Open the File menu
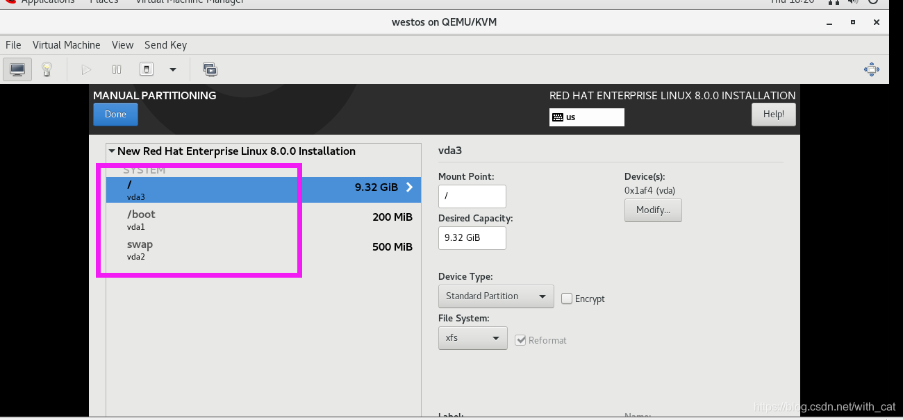 click(13, 45)
